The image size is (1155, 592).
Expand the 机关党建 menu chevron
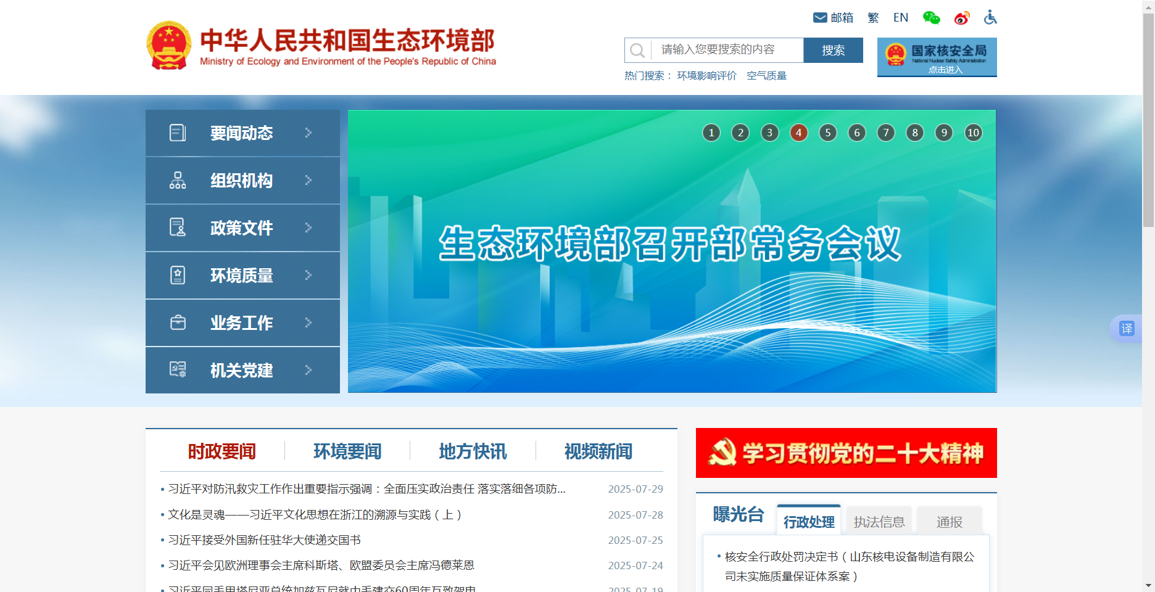tap(308, 370)
